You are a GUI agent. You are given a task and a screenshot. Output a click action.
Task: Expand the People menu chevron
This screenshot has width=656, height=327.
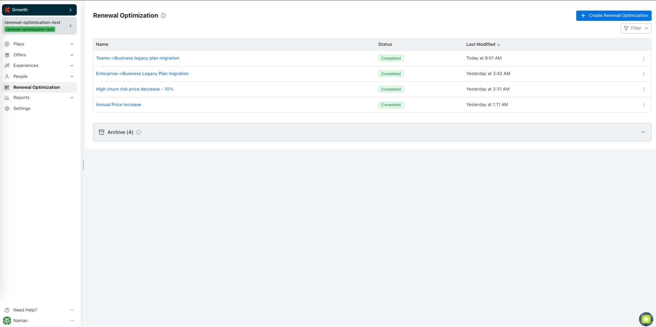click(72, 76)
